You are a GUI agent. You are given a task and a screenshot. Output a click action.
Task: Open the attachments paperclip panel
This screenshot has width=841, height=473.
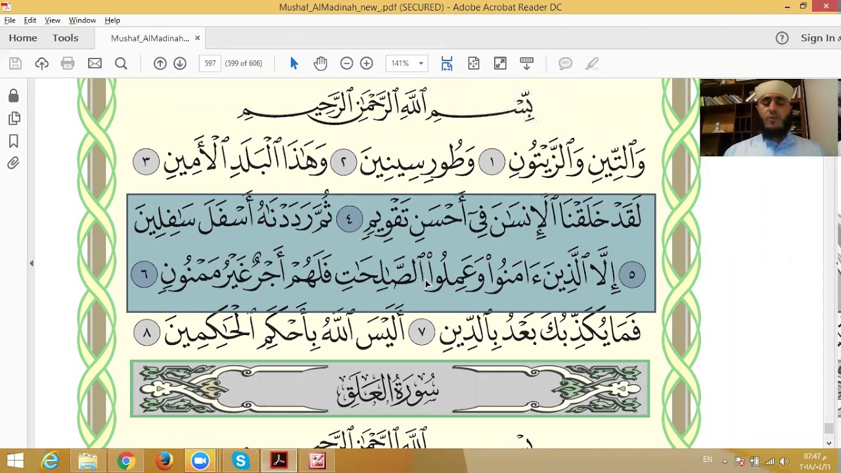[13, 163]
